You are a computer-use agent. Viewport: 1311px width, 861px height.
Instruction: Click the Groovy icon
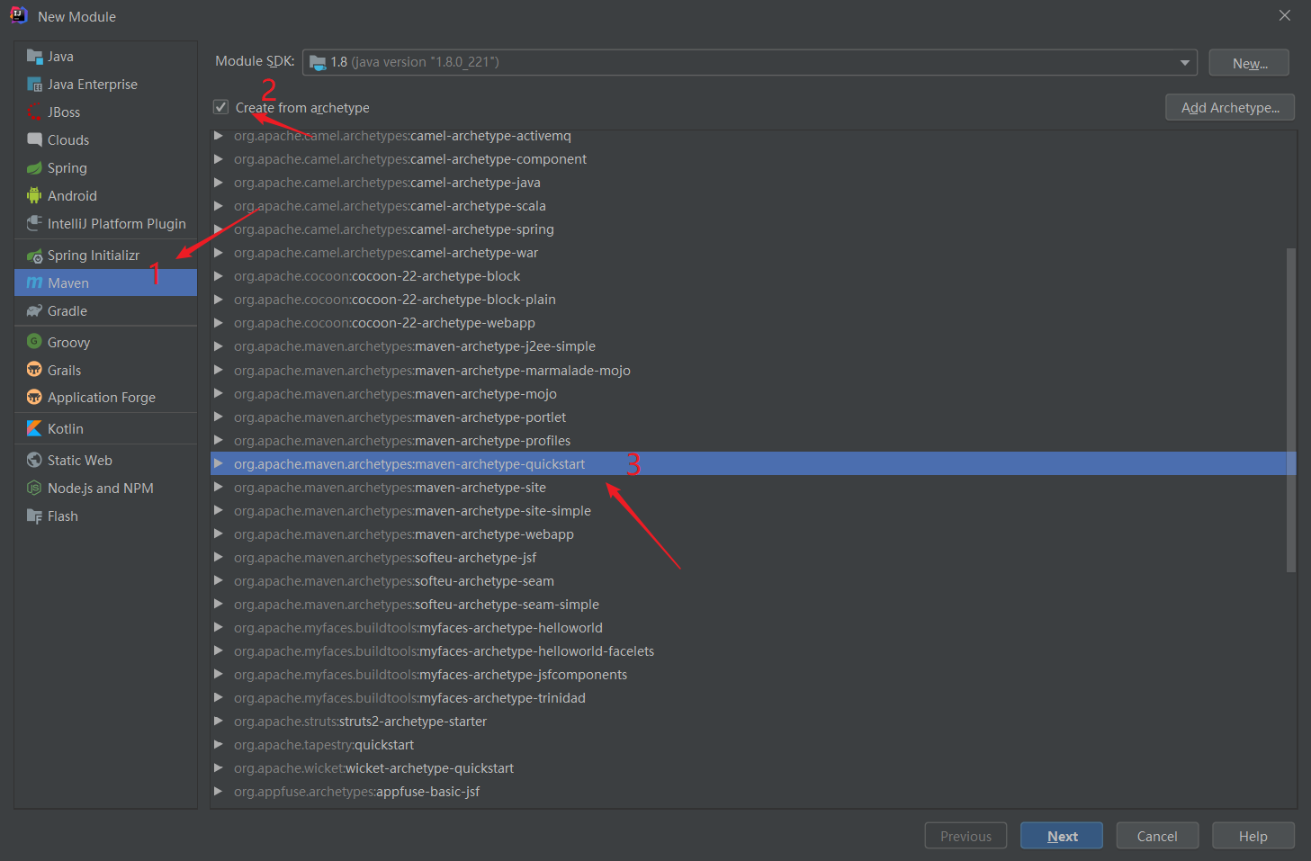click(34, 342)
